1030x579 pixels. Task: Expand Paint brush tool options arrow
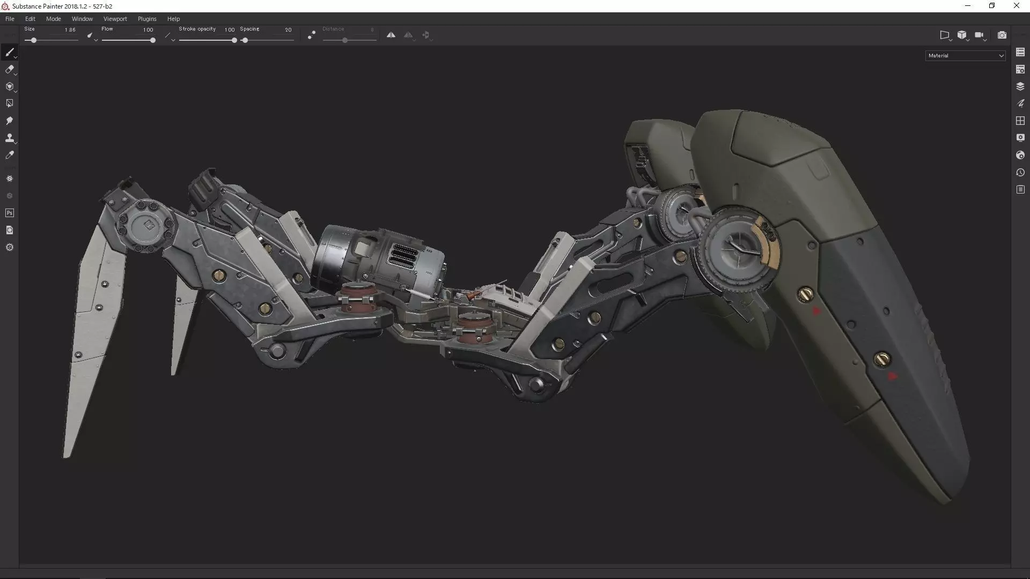click(16, 57)
